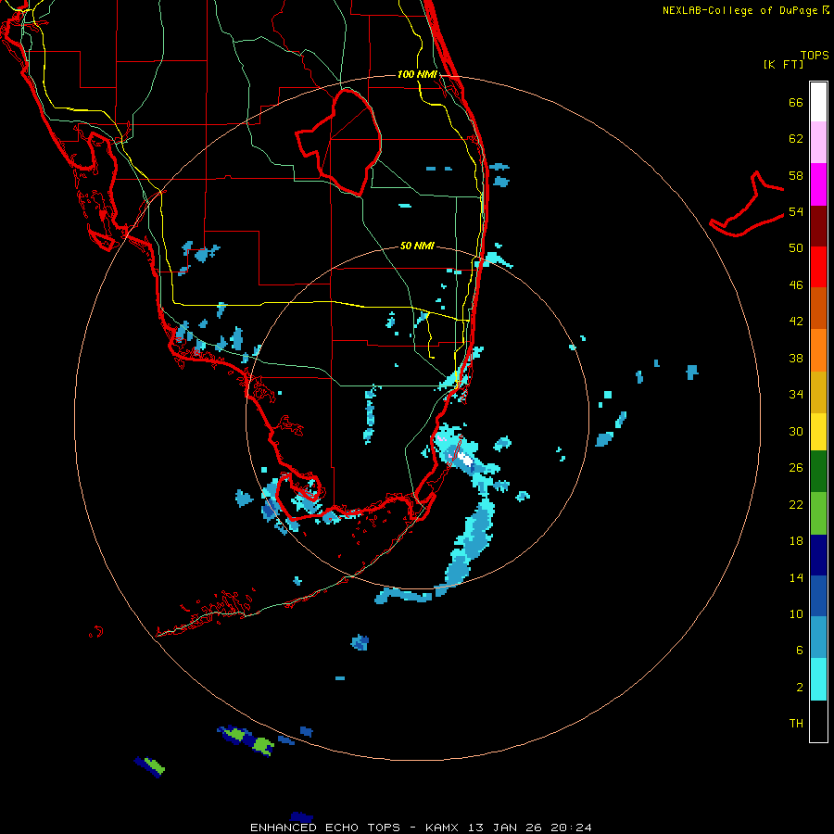834x834 pixels.
Task: Click the light green 22 K FT legend swatch
Action: [x=818, y=513]
